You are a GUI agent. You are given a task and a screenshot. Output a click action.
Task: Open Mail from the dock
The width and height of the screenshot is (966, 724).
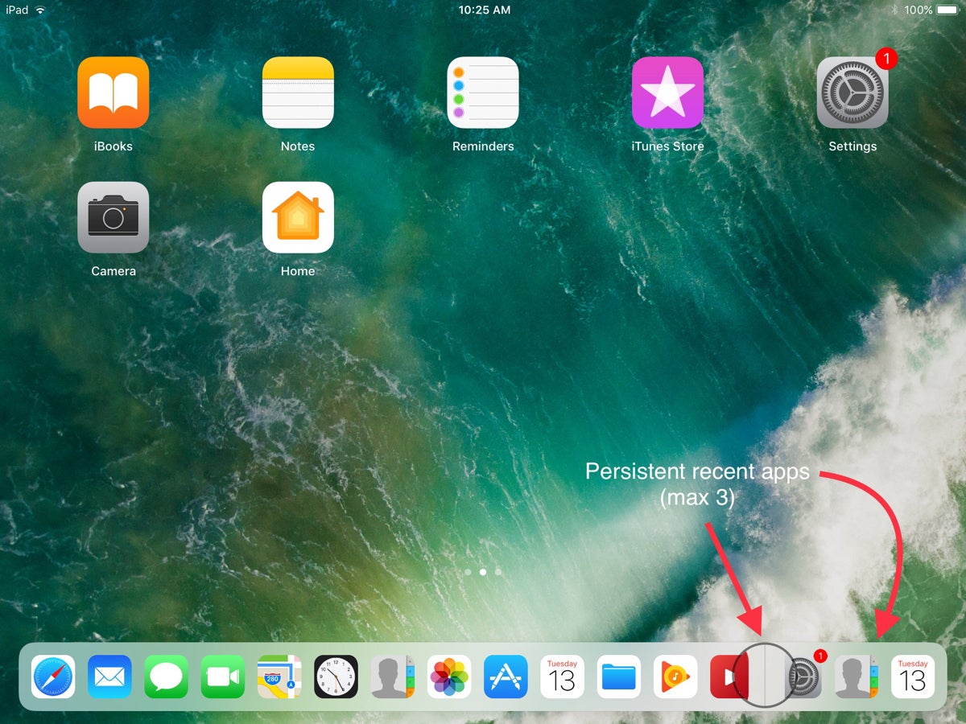pyautogui.click(x=109, y=677)
